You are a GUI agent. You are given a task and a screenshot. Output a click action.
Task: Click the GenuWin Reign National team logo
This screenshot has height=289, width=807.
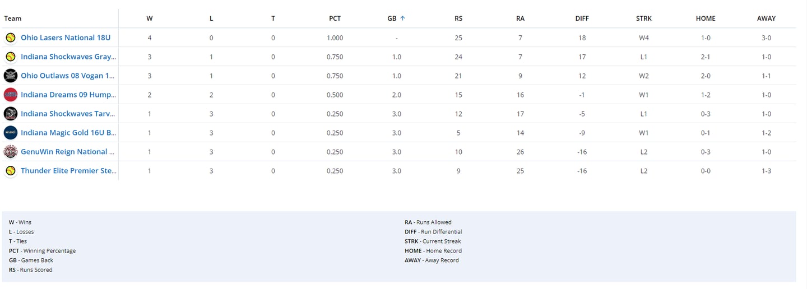point(10,152)
